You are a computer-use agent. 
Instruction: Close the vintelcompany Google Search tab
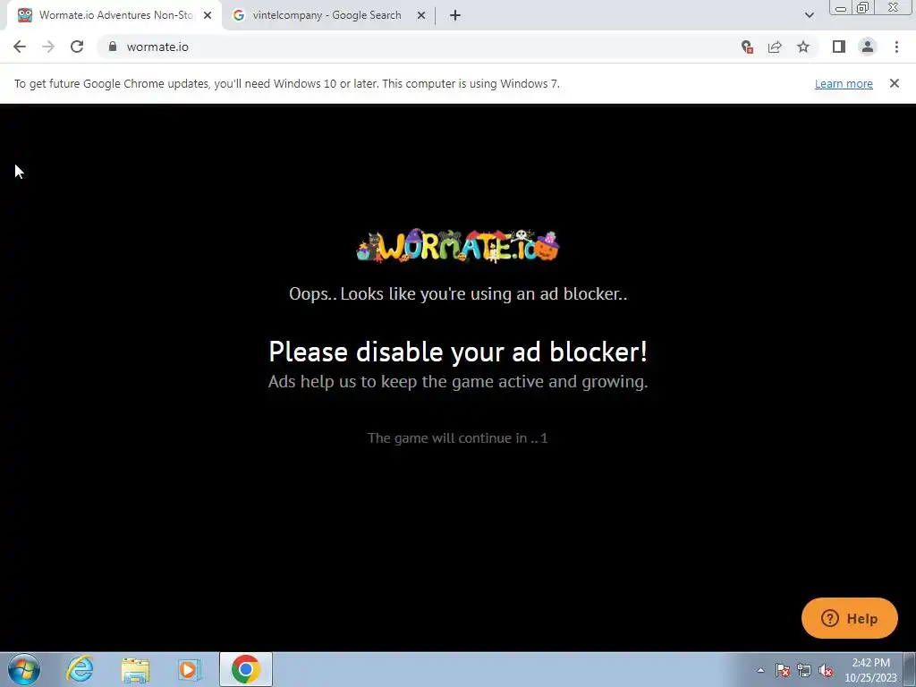[421, 15]
